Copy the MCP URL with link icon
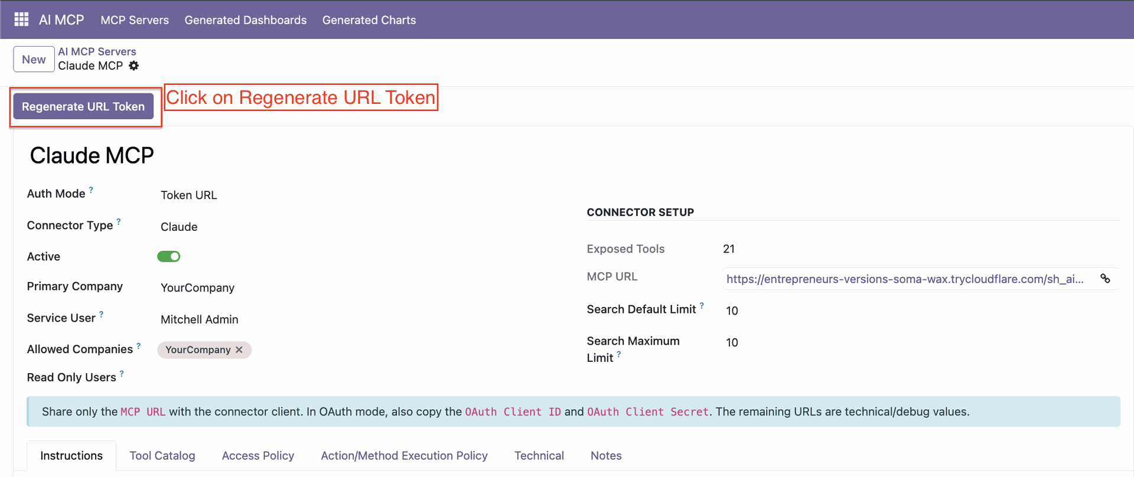The image size is (1134, 477). click(x=1104, y=279)
